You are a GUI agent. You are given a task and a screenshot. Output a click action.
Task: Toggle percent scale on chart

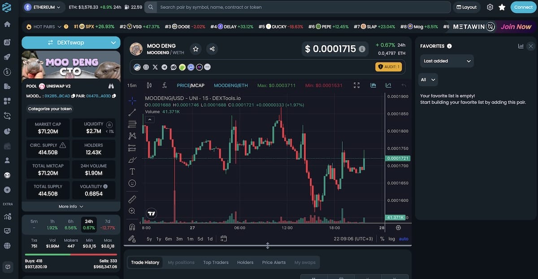pos(382,239)
